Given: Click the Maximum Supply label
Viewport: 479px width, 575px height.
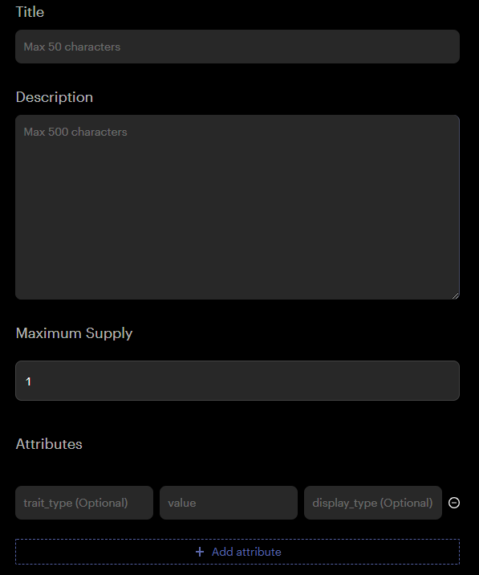Looking at the screenshot, I should [74, 333].
